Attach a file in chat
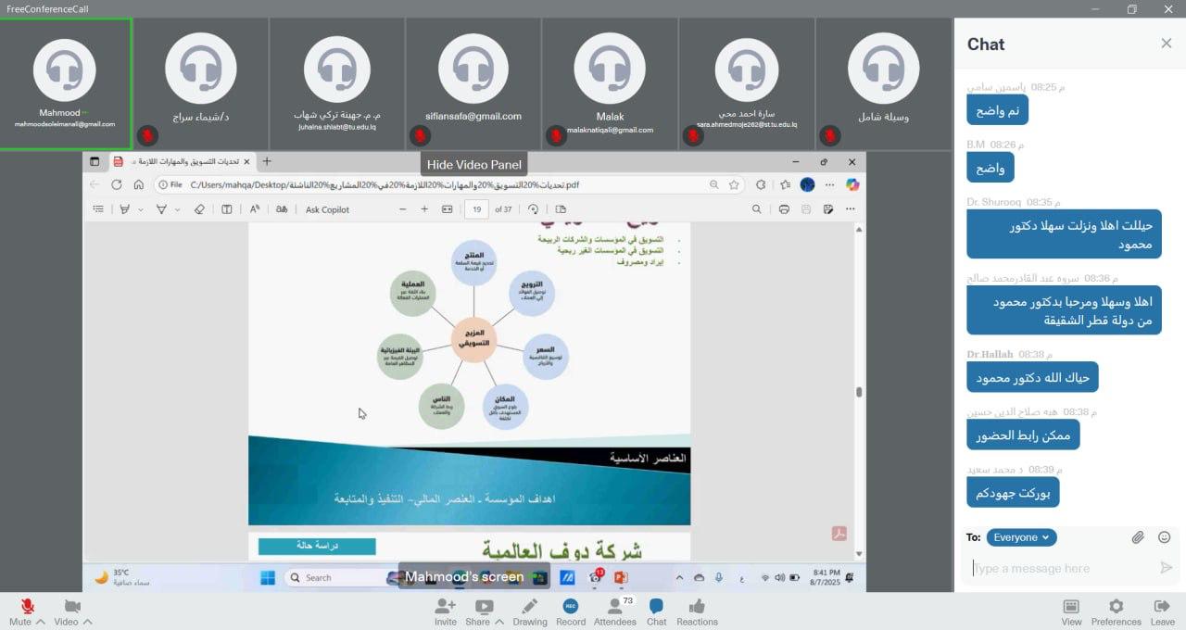 coord(1138,537)
